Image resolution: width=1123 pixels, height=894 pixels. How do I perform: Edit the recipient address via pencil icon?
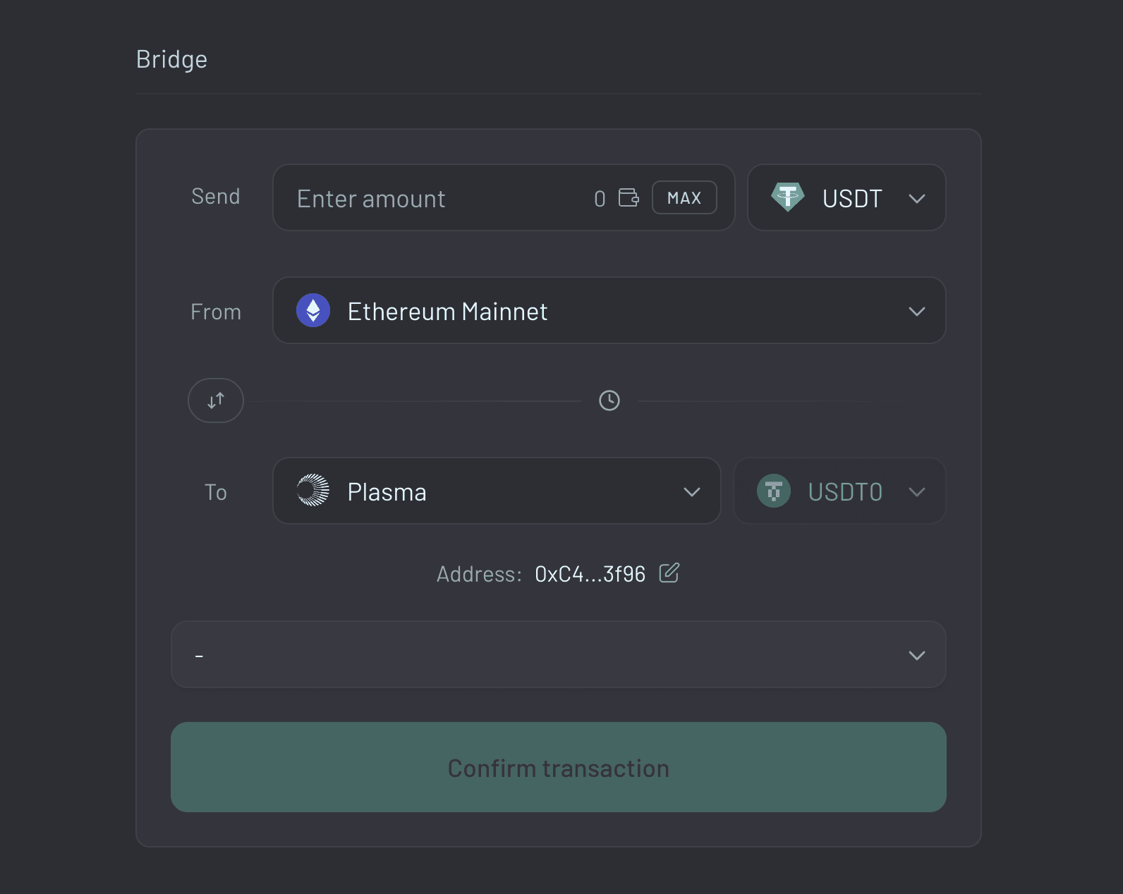pos(669,573)
